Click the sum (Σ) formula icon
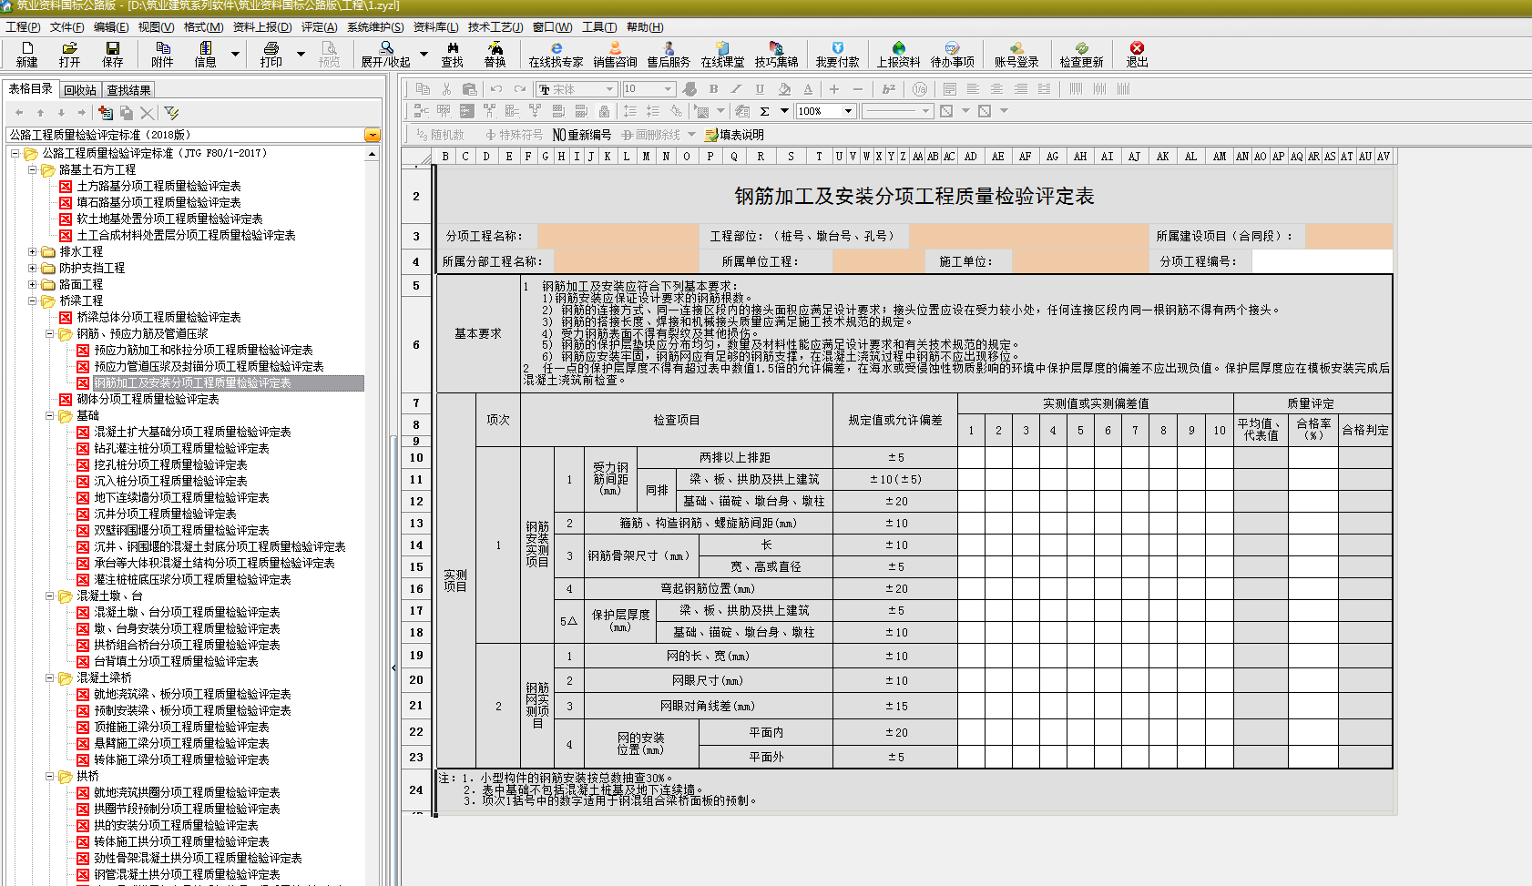This screenshot has width=1532, height=886. click(764, 111)
